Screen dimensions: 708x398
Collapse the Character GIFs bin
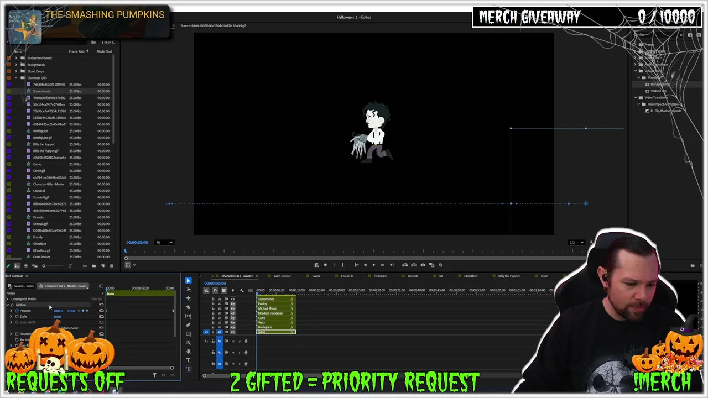click(x=16, y=78)
